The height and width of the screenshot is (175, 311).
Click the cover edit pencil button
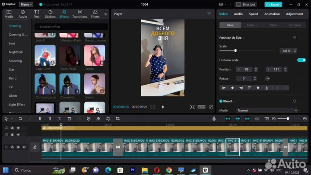coord(35,147)
